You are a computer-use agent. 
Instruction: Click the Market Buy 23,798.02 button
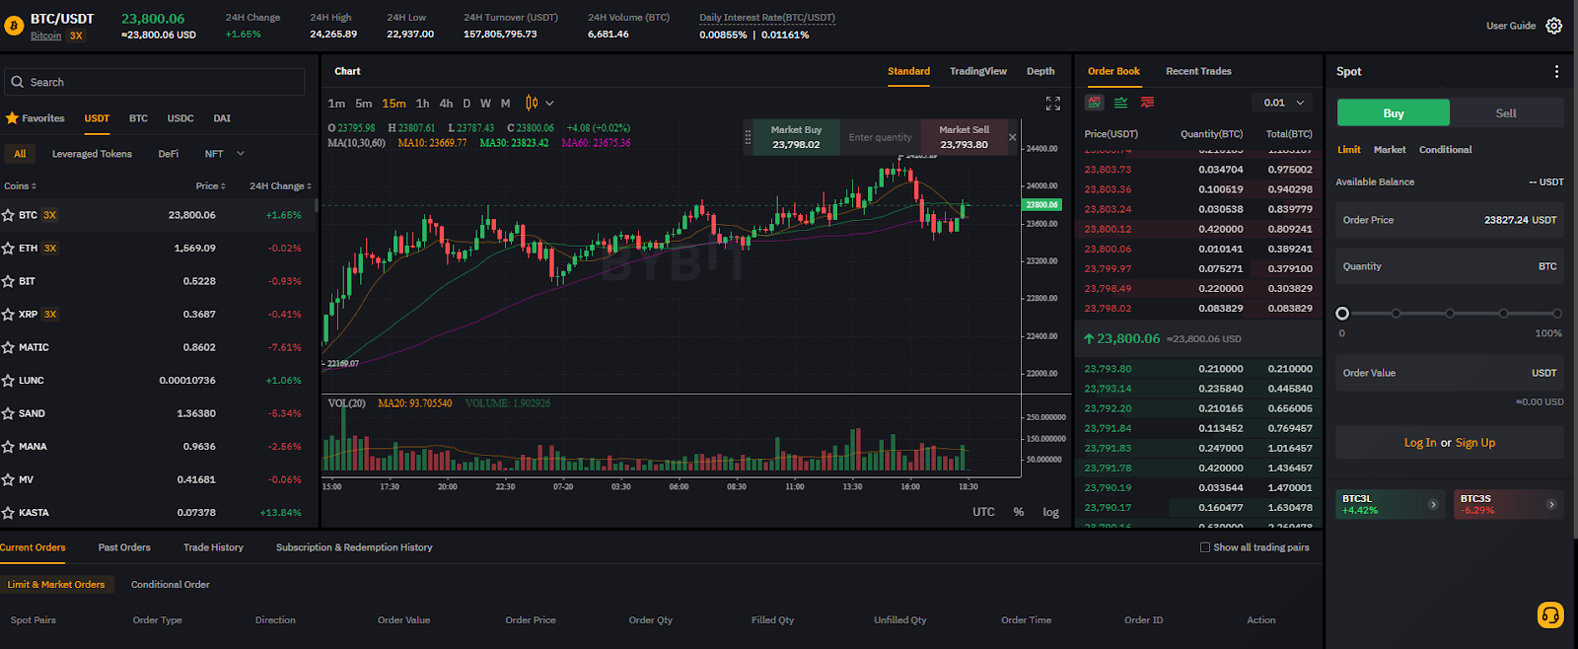796,137
